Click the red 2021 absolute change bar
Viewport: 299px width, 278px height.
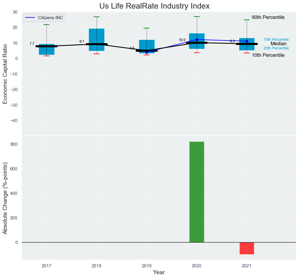coord(247,248)
